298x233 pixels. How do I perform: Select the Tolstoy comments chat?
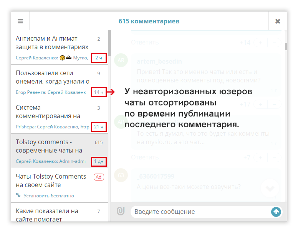[x=60, y=151]
